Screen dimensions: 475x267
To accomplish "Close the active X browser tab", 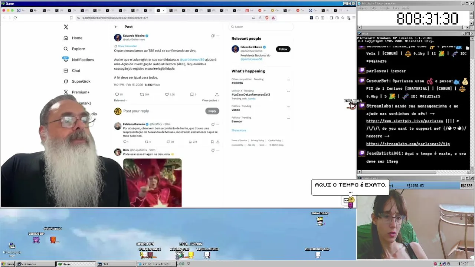I will coord(164,10).
